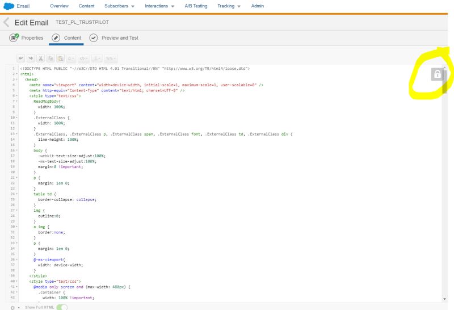Switch to the Preview and Test tab
Screen dimensions: 454x310
[120, 38]
